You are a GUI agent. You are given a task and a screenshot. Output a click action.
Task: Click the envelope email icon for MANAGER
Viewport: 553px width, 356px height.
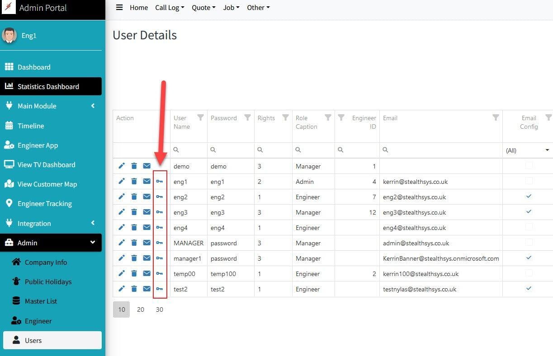pyautogui.click(x=147, y=243)
